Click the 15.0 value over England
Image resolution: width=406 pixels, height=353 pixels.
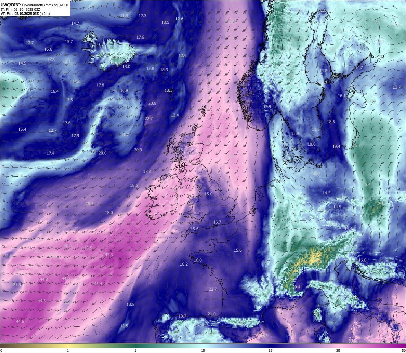point(208,194)
